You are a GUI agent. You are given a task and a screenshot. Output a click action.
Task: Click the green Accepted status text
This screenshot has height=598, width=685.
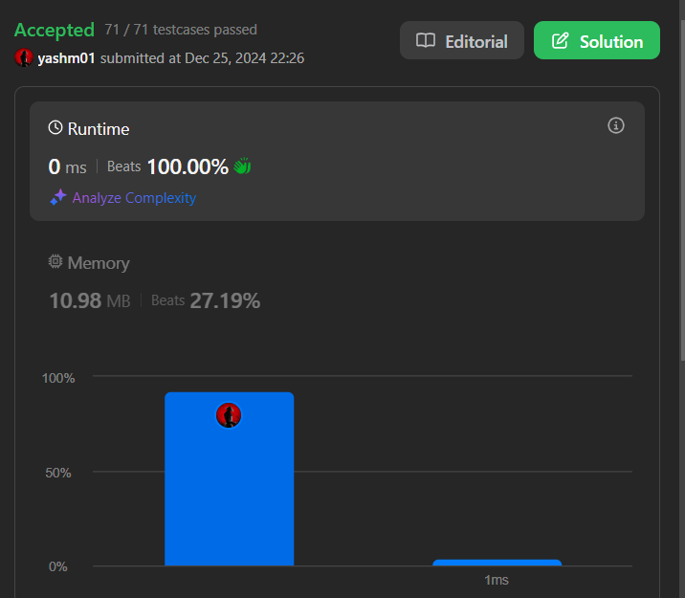click(55, 30)
